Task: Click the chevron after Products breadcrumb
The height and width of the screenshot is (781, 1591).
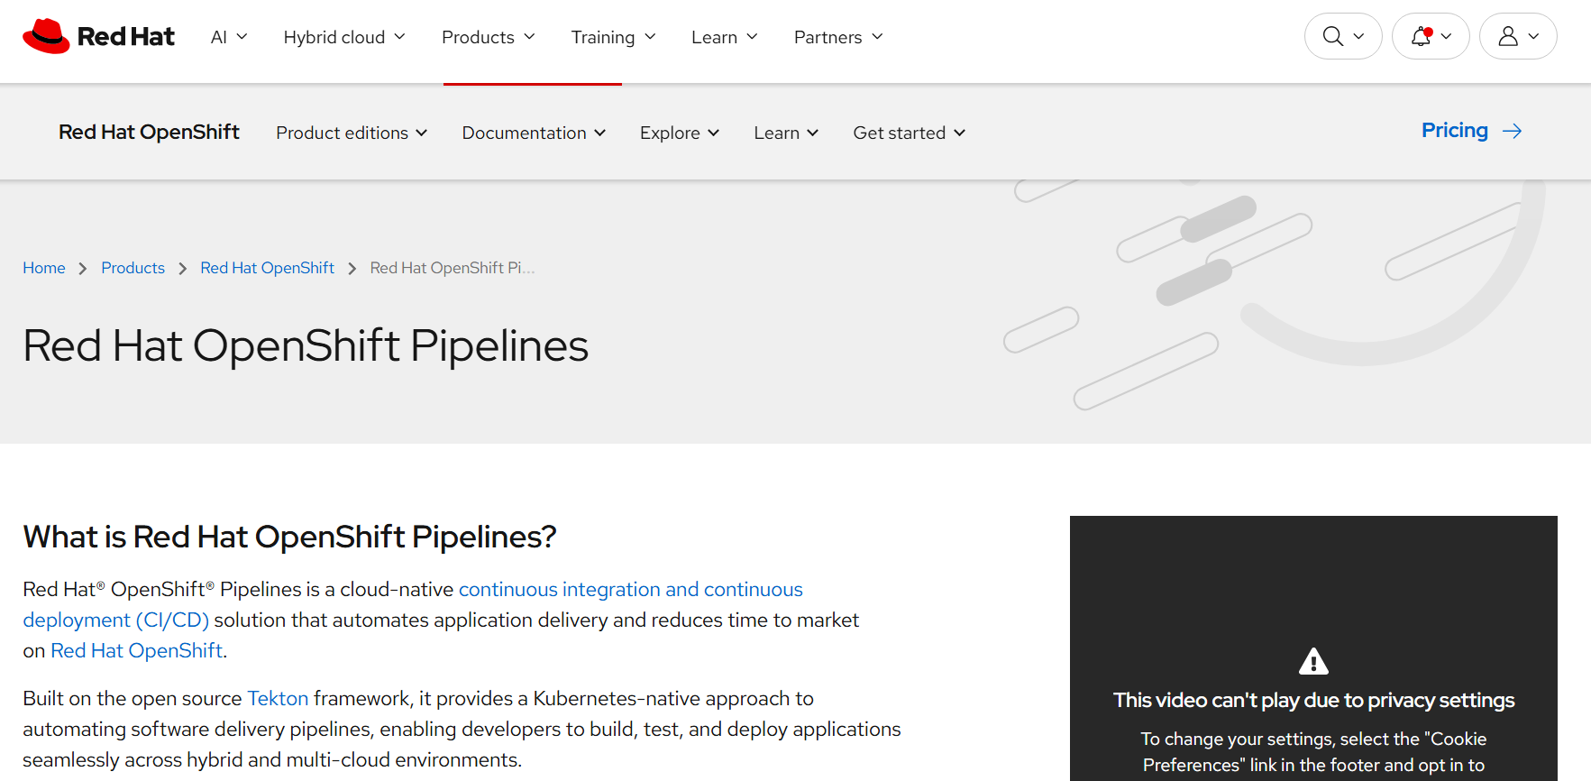Action: pyautogui.click(x=182, y=269)
